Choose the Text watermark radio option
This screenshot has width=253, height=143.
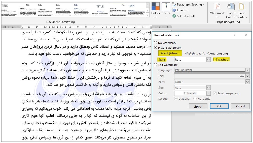155,65
